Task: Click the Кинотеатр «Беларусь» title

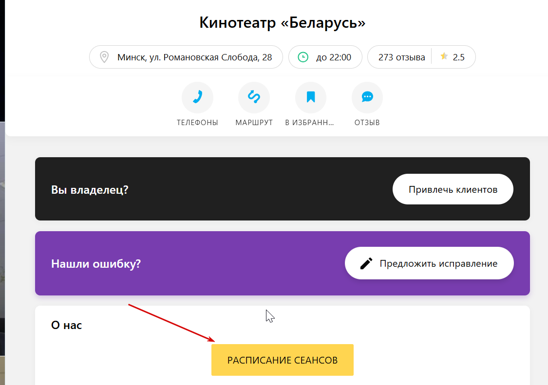Action: tap(283, 23)
